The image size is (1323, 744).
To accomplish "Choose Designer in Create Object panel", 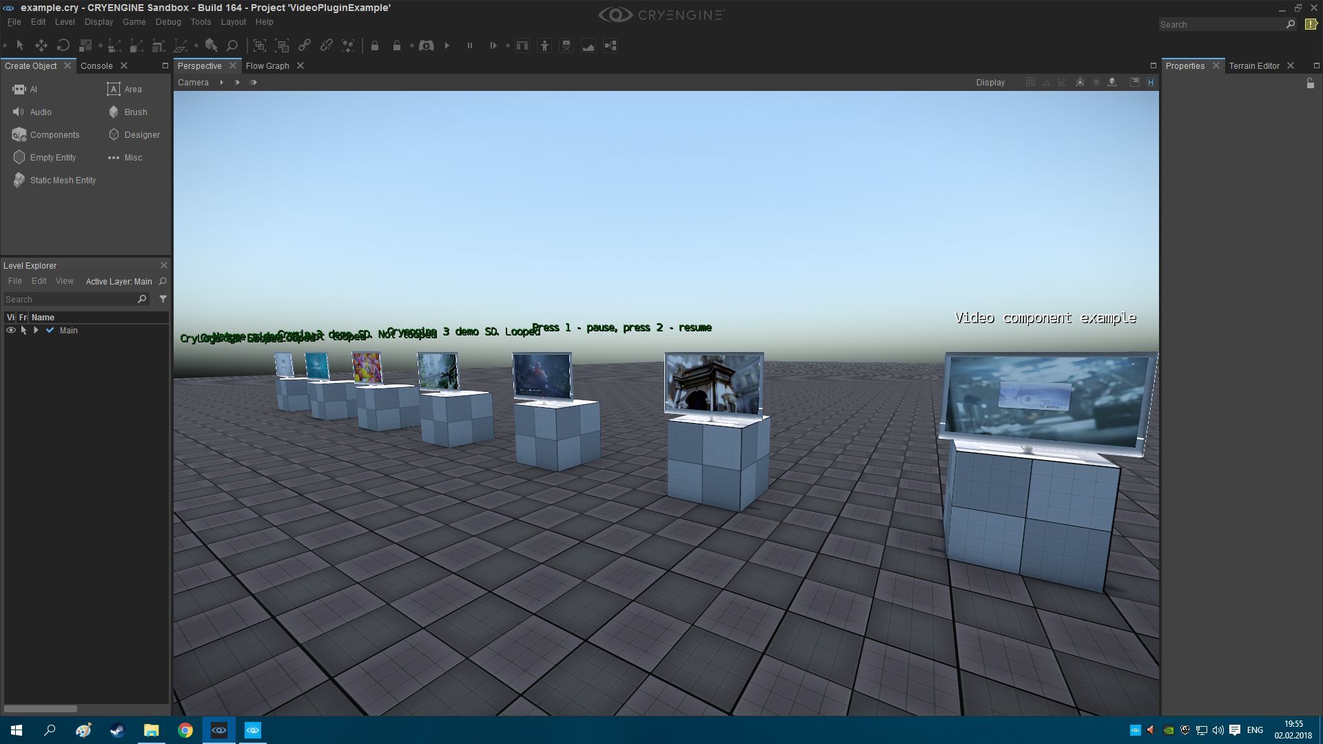I will (x=134, y=135).
